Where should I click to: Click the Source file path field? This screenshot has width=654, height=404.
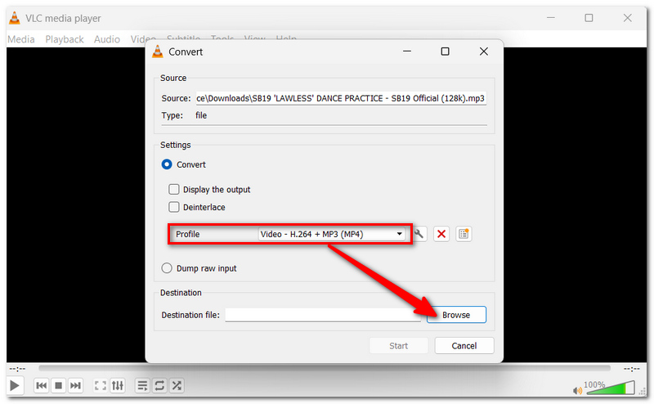pos(341,98)
